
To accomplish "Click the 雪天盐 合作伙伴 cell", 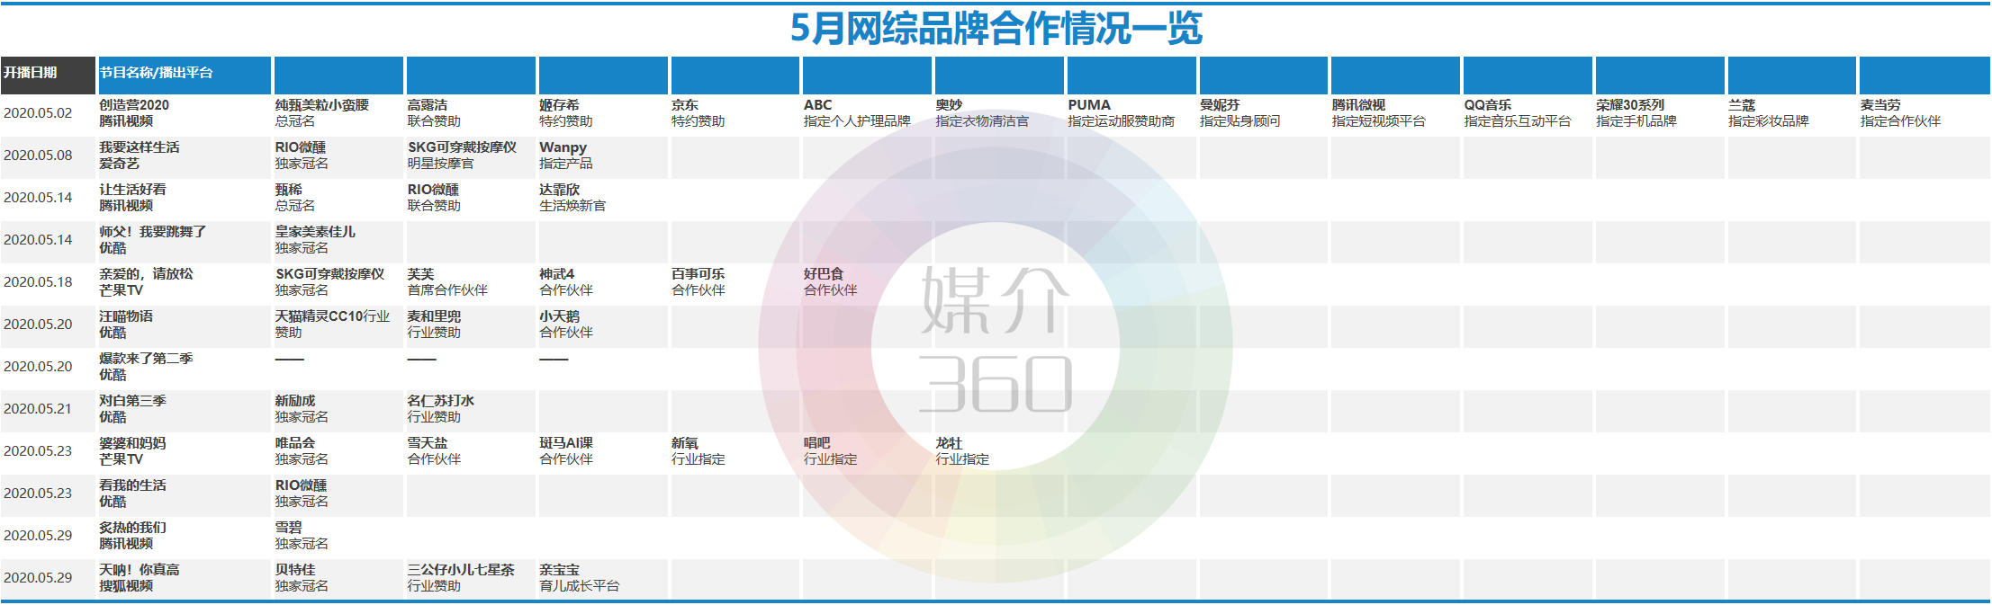I will point(471,451).
